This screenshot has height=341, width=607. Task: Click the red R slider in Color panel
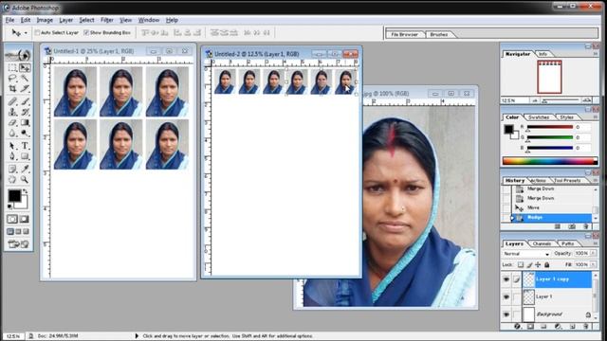(x=550, y=127)
